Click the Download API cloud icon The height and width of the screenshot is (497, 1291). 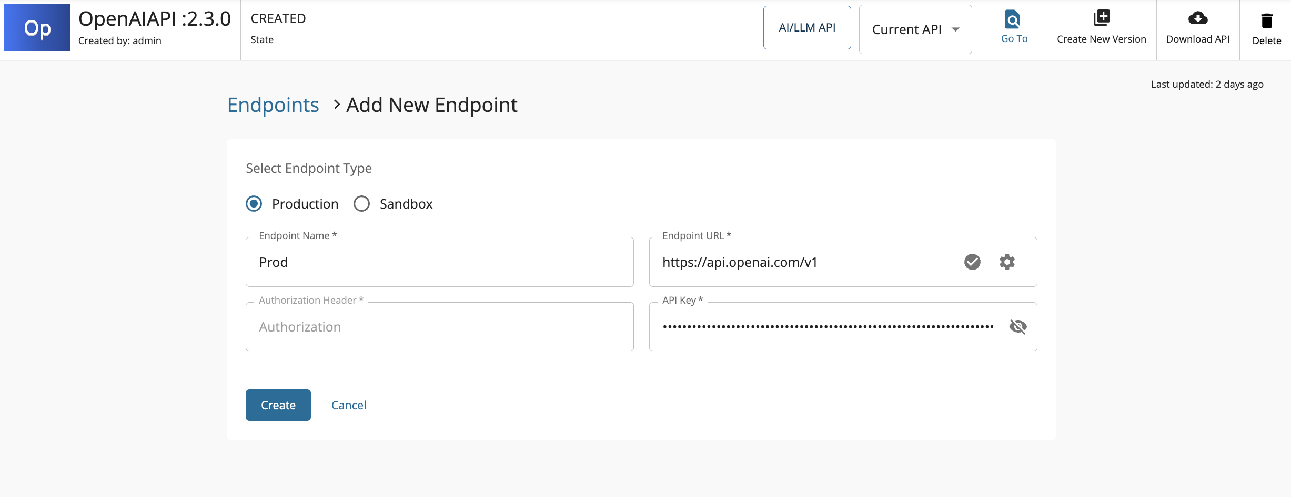click(x=1197, y=18)
